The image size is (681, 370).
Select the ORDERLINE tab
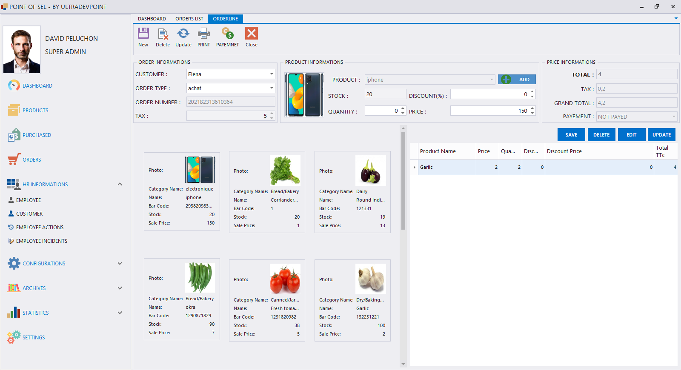pos(226,19)
